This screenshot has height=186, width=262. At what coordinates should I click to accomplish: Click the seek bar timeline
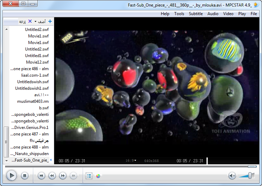point(131,166)
